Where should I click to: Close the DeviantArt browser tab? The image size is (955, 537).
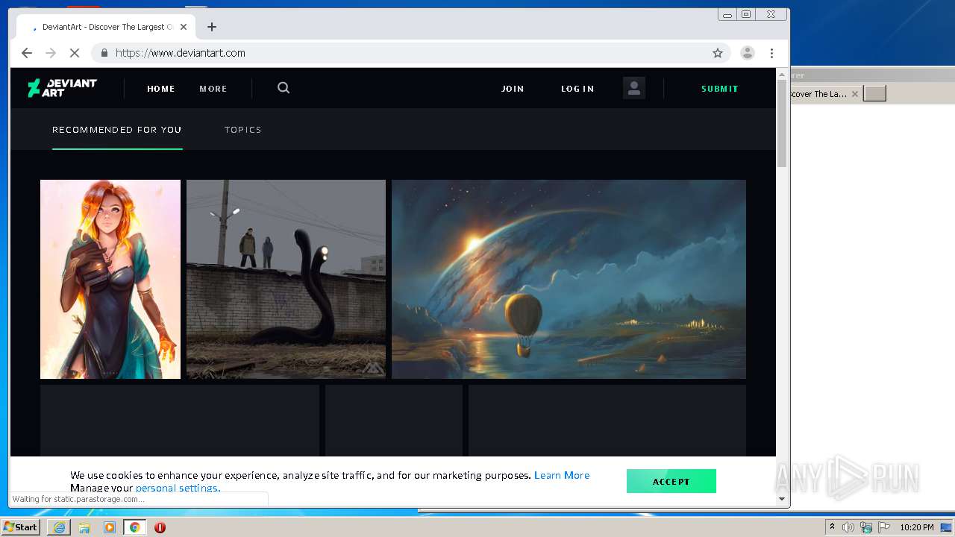tap(184, 27)
